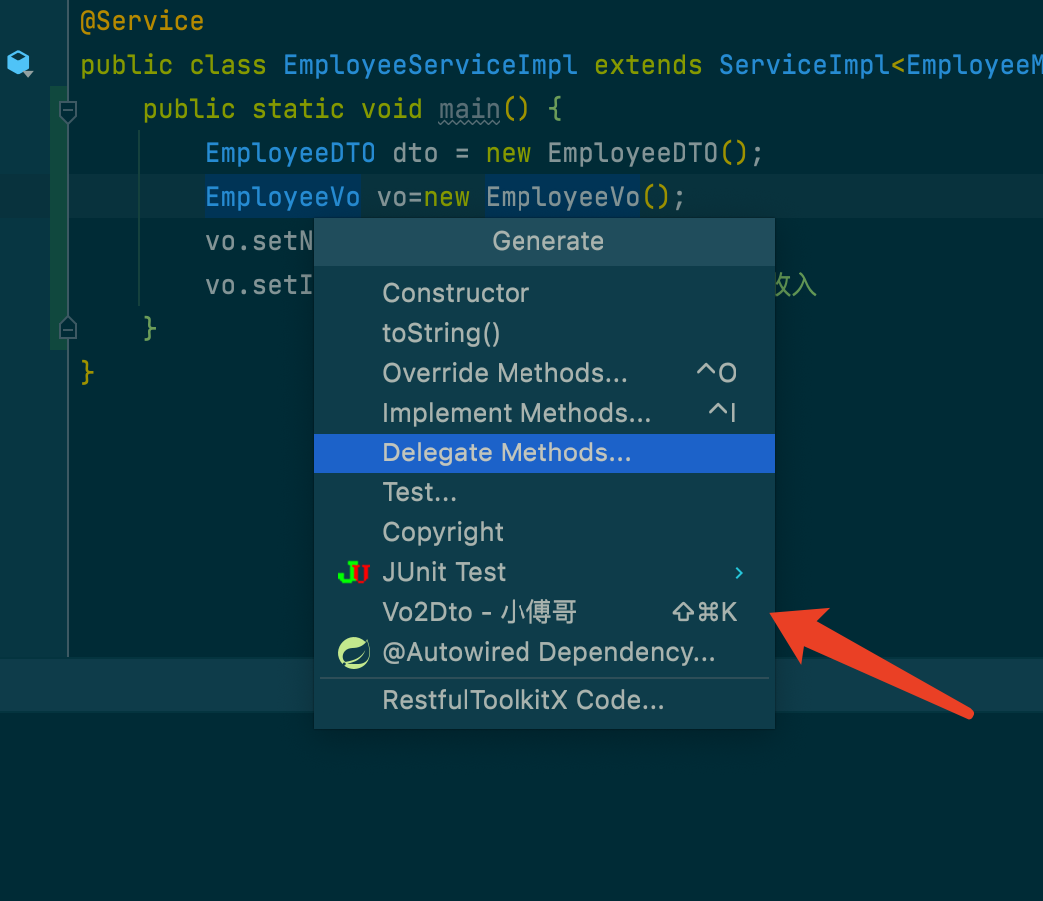The image size is (1043, 901).
Task: Expand the JUnit Test submenu arrow
Action: pyautogui.click(x=739, y=573)
